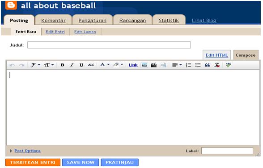Screen dimensions: 263x168
Task: Apply blockquote formatting
Action: point(208,65)
